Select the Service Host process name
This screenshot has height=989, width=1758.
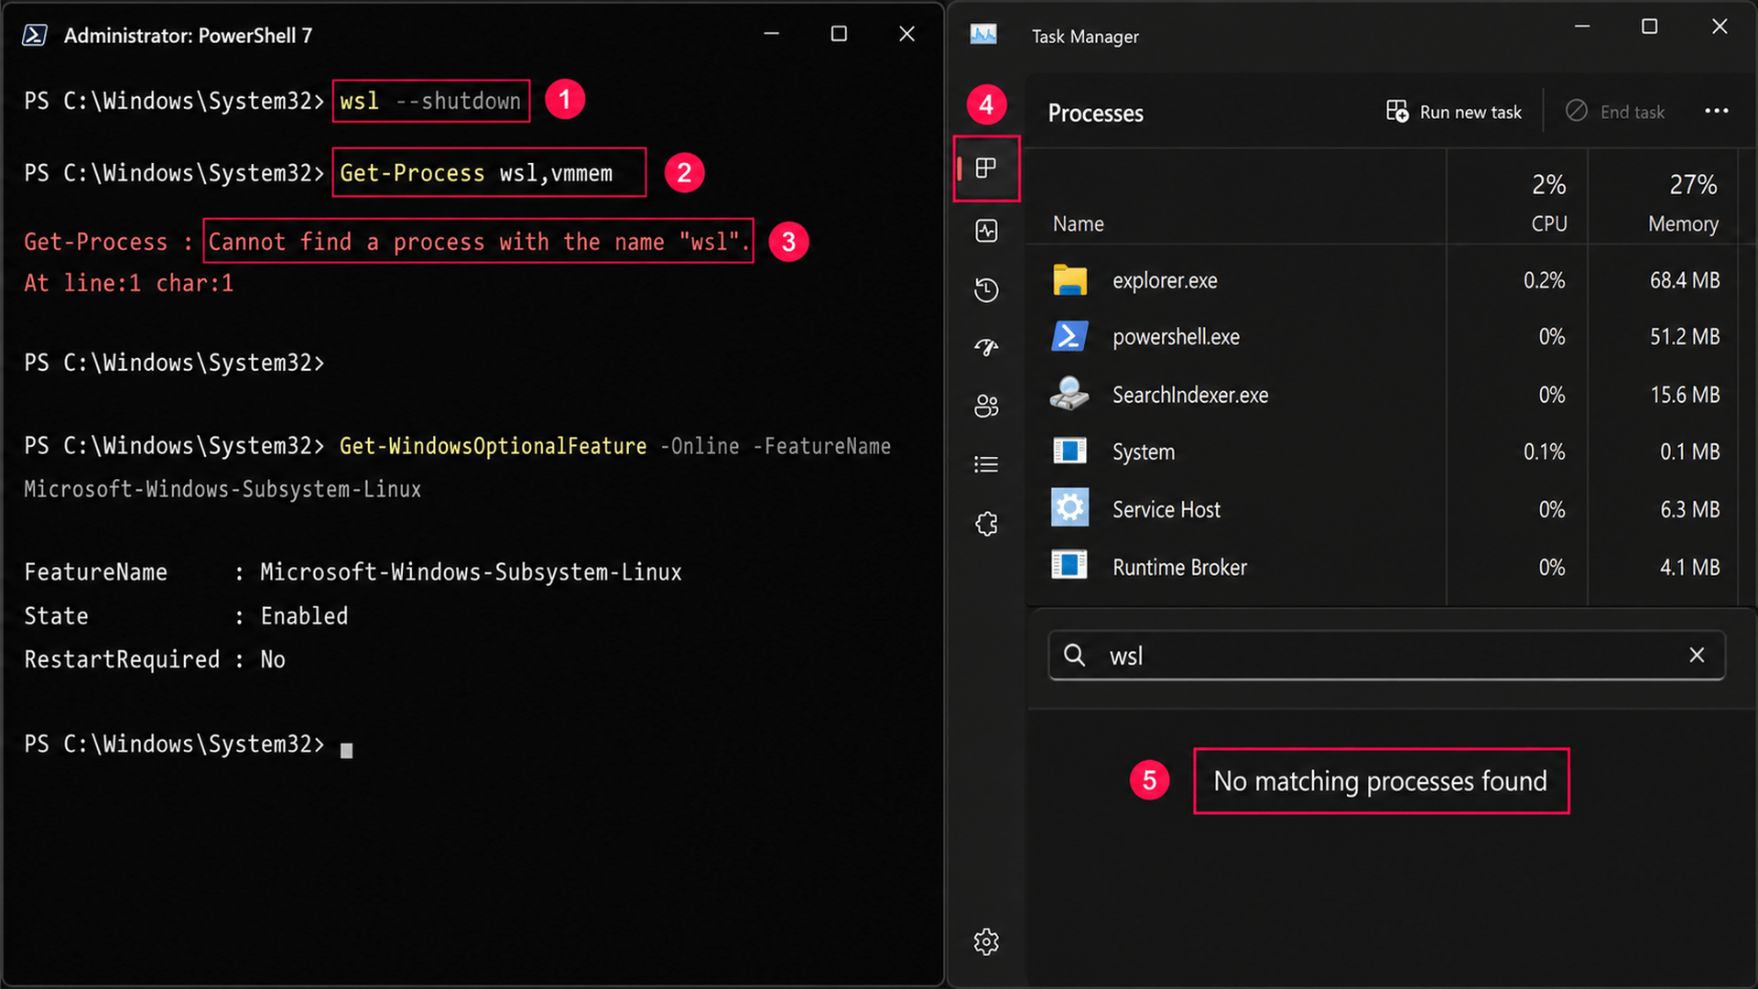[x=1167, y=509]
